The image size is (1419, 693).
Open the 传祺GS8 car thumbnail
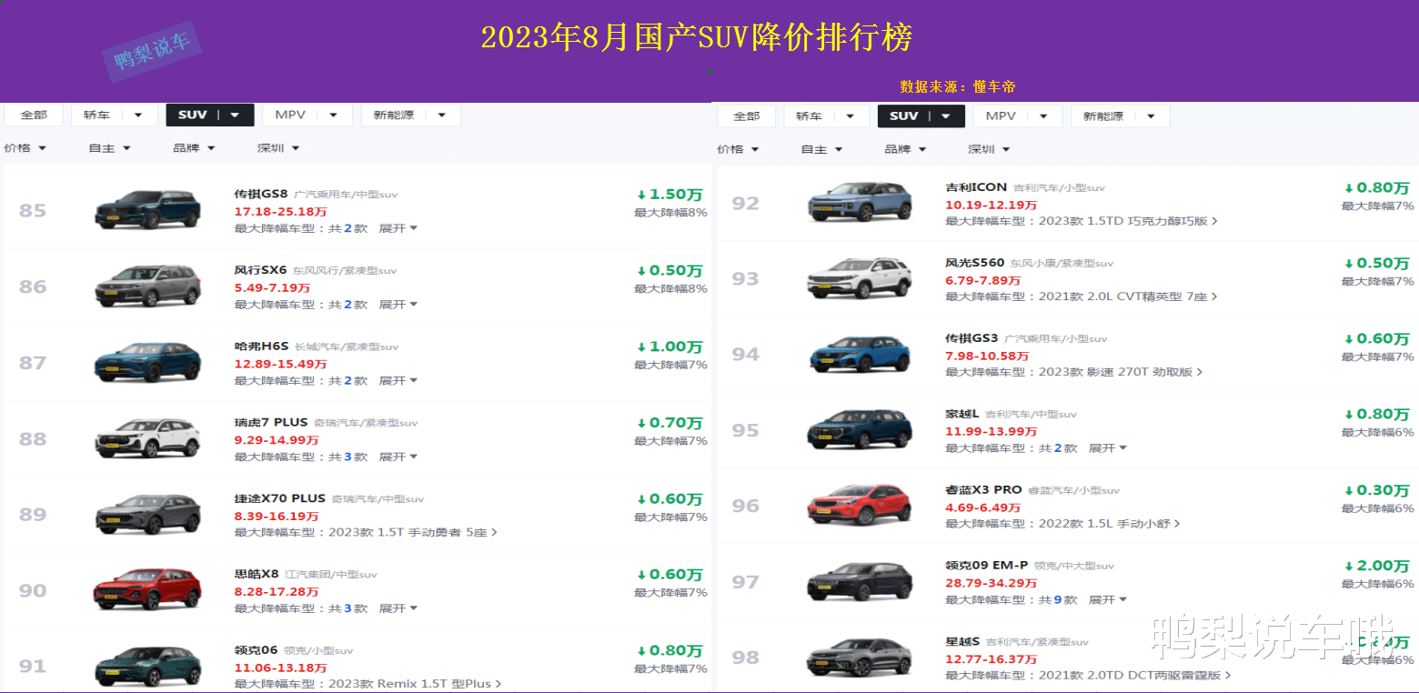click(147, 210)
